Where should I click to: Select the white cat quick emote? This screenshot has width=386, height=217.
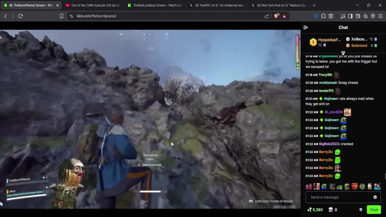coord(370,187)
